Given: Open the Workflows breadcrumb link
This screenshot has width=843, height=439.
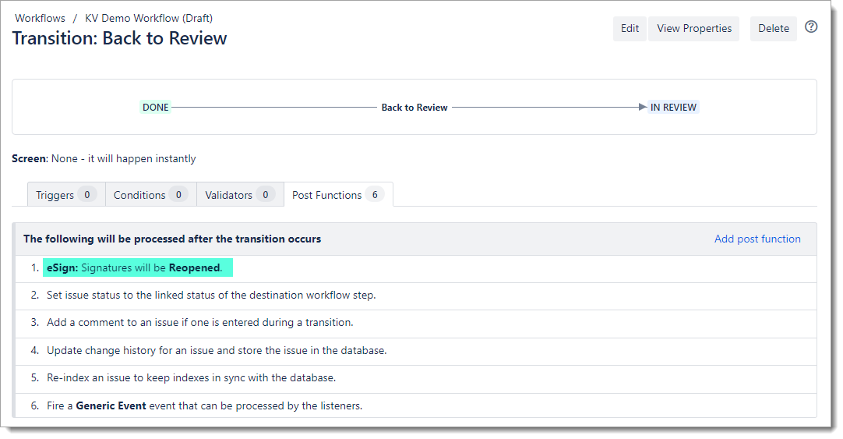Looking at the screenshot, I should coord(40,18).
